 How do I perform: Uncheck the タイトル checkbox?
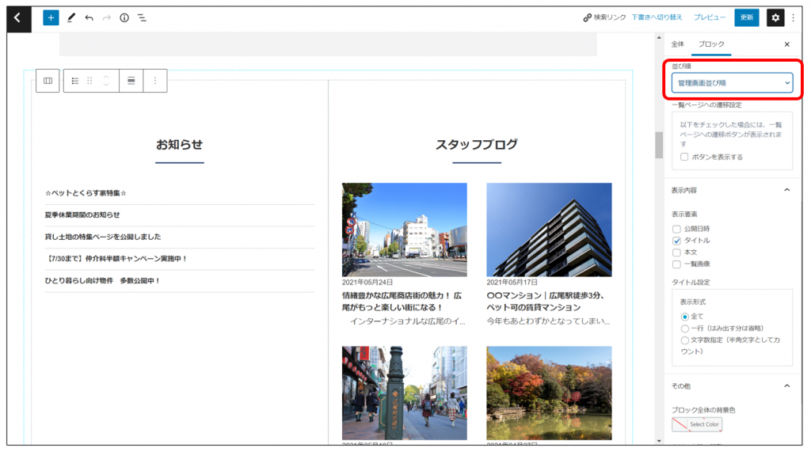(x=676, y=241)
